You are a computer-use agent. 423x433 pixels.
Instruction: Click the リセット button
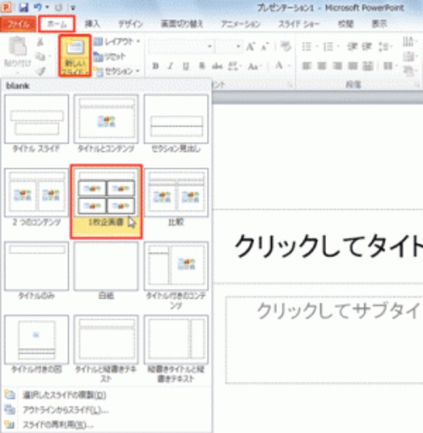click(x=110, y=57)
